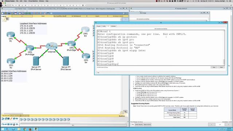Screen dimensions: 233x131
Task: Open the IPv6-Edge router
Action: click(x=71, y=44)
